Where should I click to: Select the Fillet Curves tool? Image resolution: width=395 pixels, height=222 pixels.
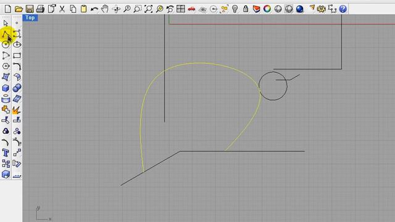coord(17,67)
